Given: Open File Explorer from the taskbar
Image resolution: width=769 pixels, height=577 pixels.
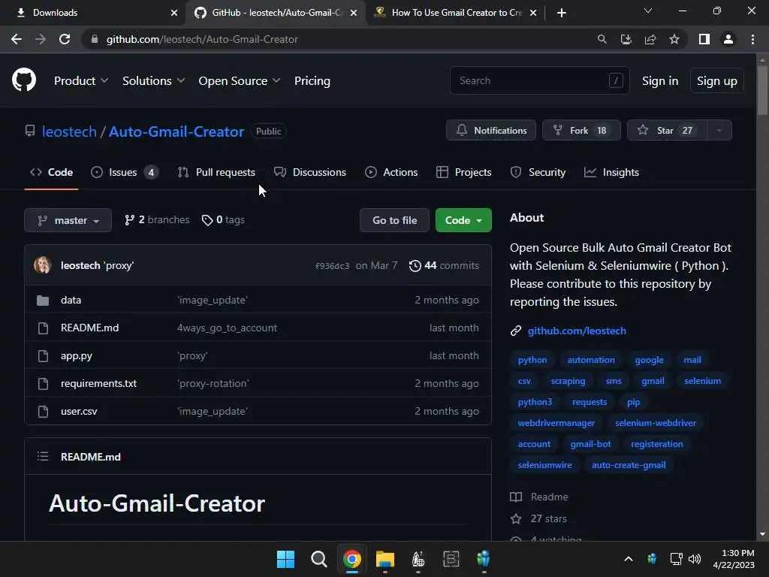Looking at the screenshot, I should 385,559.
